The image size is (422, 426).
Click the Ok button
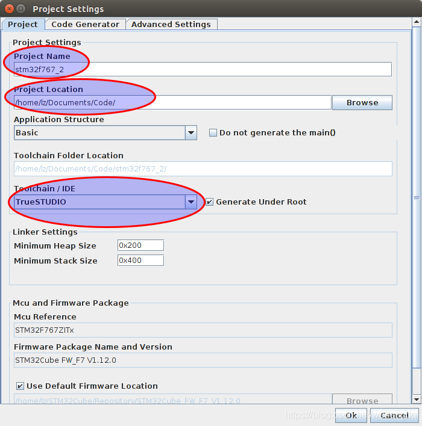coord(351,415)
